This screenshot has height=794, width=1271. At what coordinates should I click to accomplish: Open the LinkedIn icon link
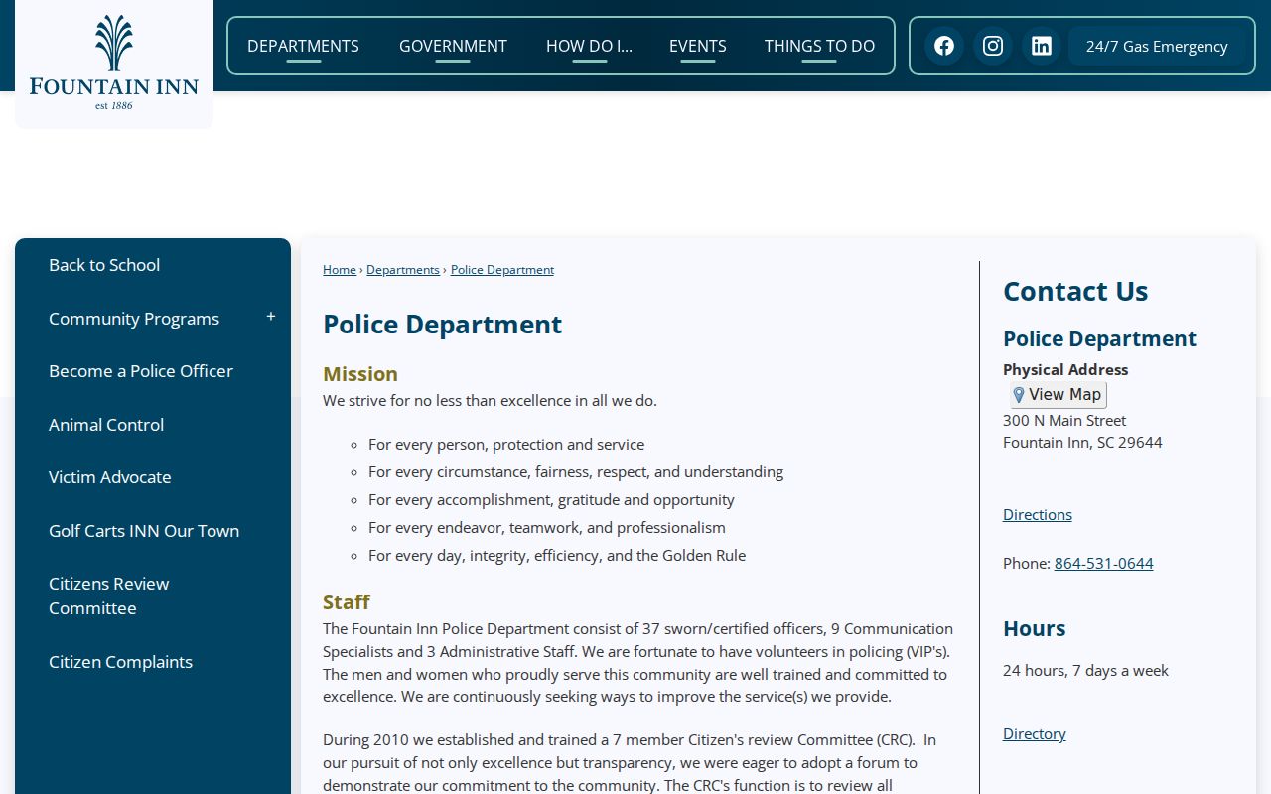tap(1042, 46)
